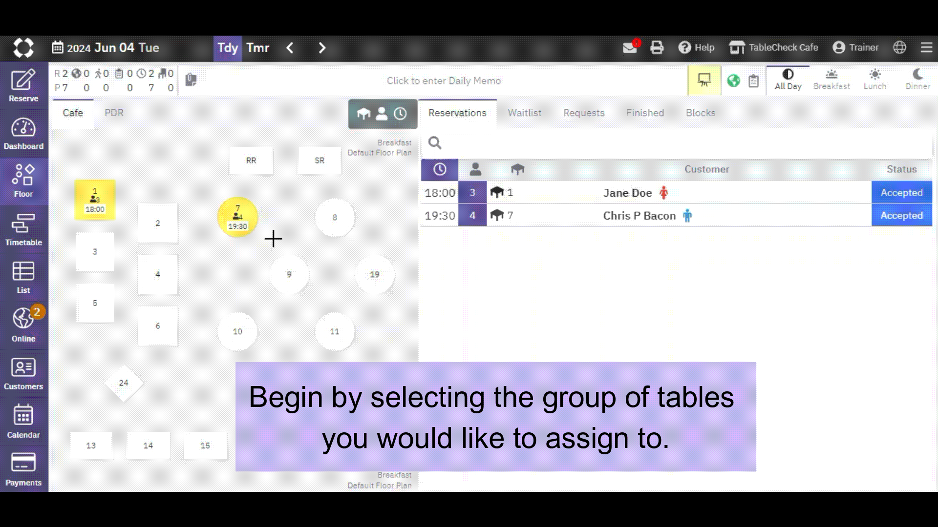Viewport: 938px width, 527px height.
Task: Click the search magnifier icon
Action: click(435, 143)
